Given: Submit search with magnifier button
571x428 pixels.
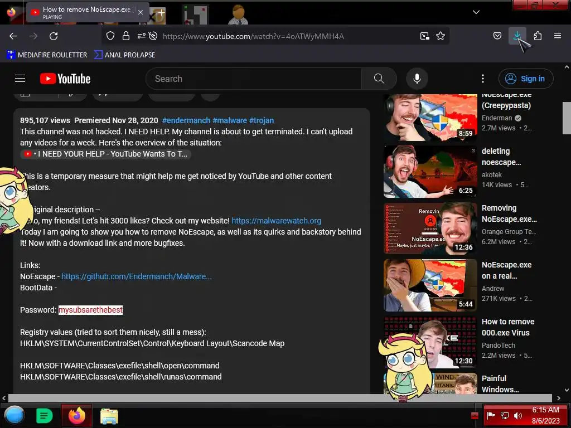Looking at the screenshot, I should point(379,79).
